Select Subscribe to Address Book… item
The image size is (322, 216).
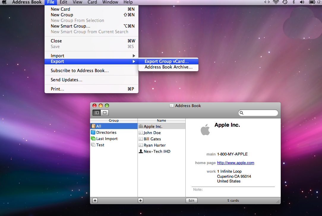[x=91, y=71]
